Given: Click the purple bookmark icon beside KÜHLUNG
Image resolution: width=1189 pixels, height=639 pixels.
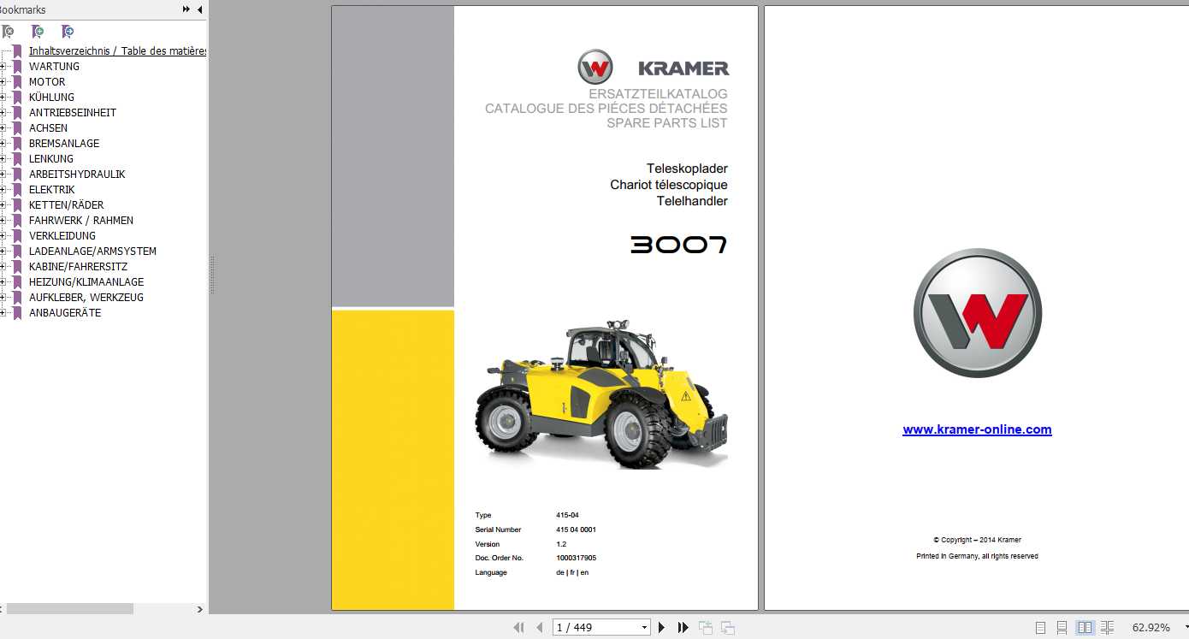Looking at the screenshot, I should pos(17,97).
